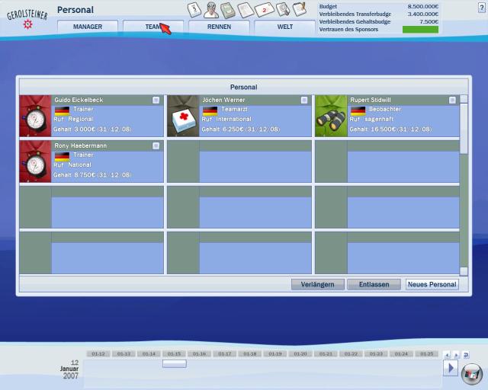Click the green money stack finance icon

point(228,10)
